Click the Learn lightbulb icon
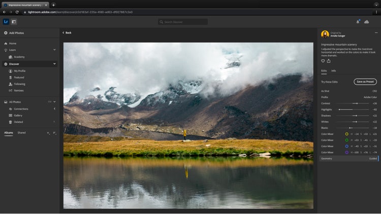 point(6,50)
